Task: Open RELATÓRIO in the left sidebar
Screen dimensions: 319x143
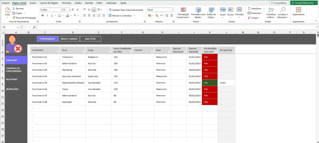Action: (x=12, y=79)
